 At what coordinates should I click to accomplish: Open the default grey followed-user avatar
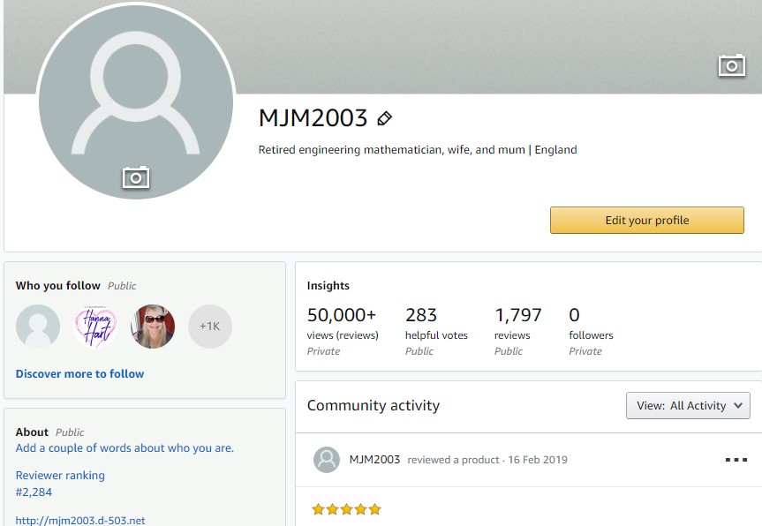click(38, 327)
